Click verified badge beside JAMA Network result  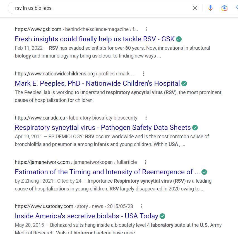click(x=204, y=172)
